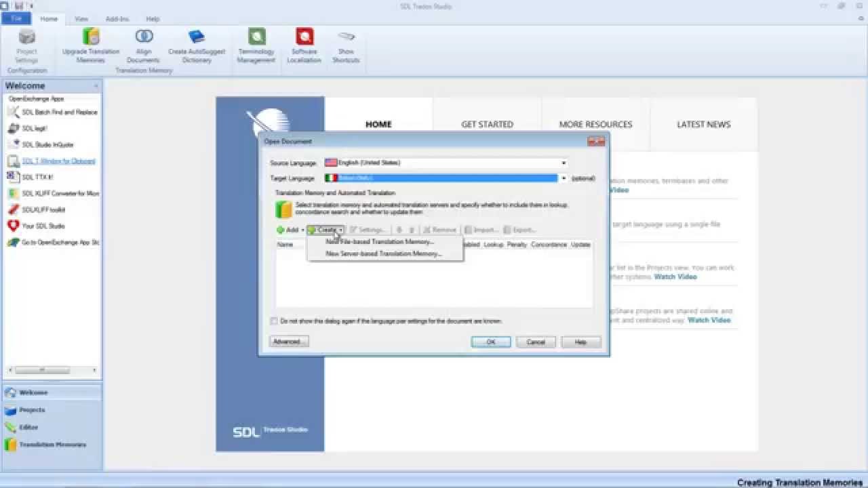Open the SDL legit! app entry
The width and height of the screenshot is (868, 488).
tap(28, 128)
